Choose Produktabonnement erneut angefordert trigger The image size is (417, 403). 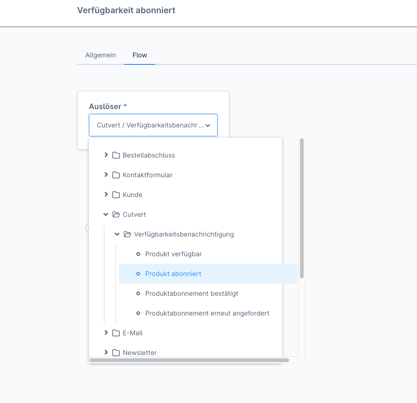point(207,313)
